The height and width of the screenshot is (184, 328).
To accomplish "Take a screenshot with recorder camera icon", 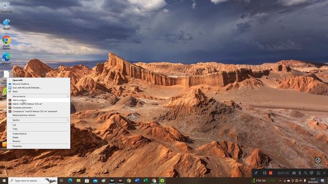I will (294, 173).
